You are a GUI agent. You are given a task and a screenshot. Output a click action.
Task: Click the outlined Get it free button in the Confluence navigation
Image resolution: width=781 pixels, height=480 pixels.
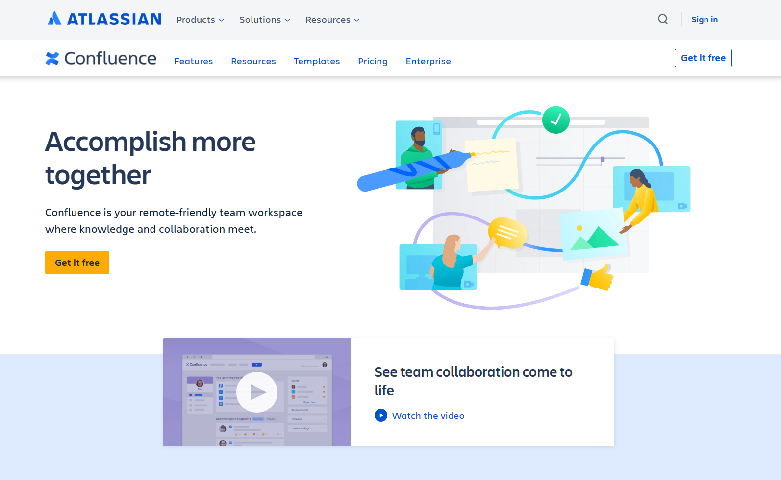[703, 58]
